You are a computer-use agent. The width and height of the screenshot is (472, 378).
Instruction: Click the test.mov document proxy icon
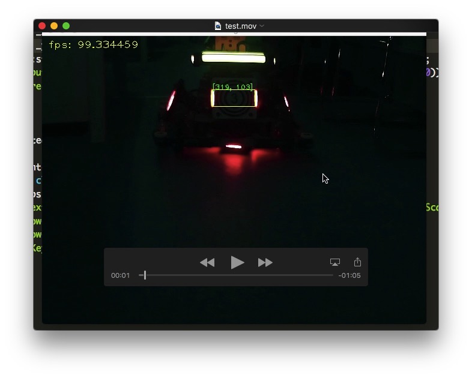pos(218,26)
